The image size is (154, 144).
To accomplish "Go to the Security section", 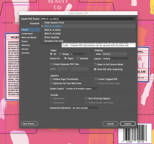I will click(x=25, y=49).
